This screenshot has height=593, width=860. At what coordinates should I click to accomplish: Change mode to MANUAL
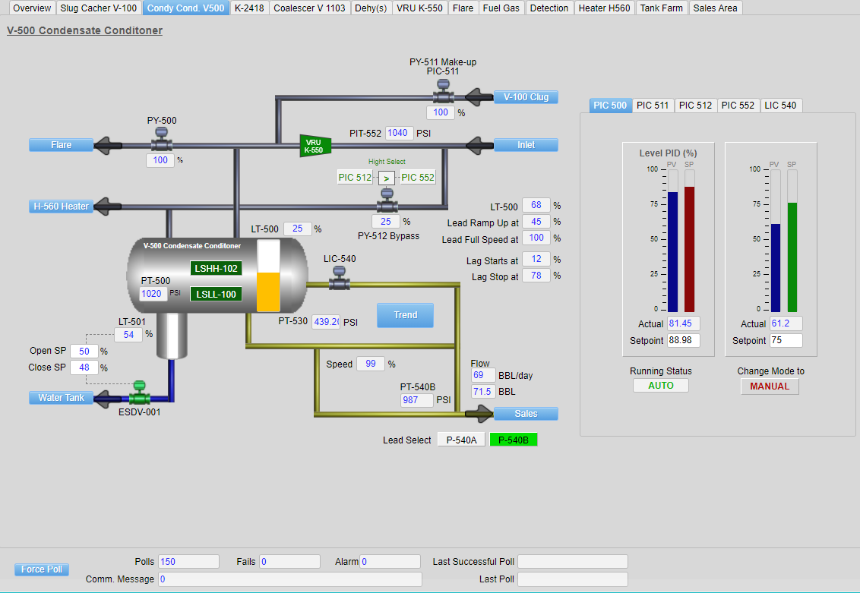(770, 386)
